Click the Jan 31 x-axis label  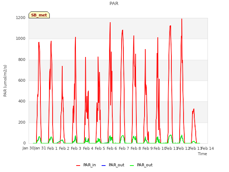click(x=40, y=148)
